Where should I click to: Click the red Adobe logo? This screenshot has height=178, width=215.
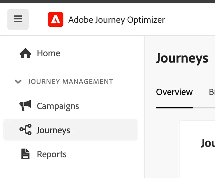pos(56,19)
